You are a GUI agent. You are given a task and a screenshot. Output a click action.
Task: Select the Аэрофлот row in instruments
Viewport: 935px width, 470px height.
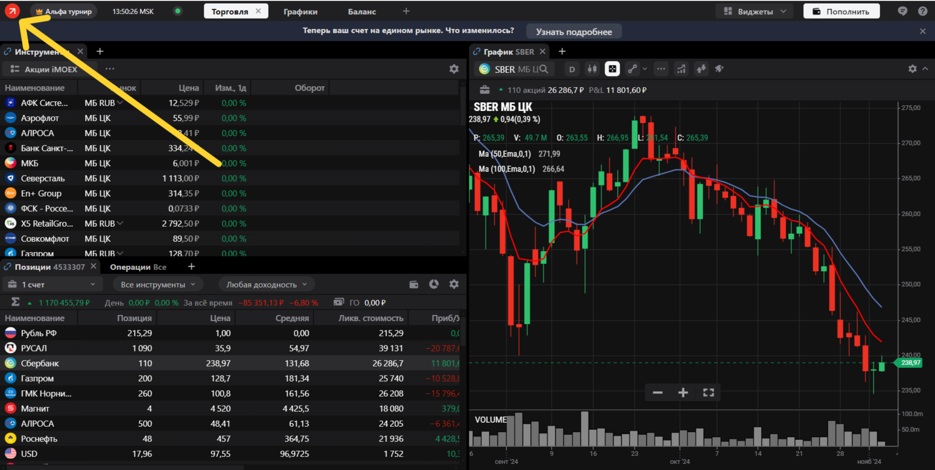coord(230,118)
